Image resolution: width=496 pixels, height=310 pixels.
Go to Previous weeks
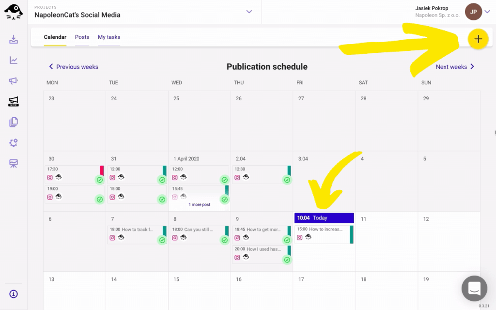click(74, 67)
